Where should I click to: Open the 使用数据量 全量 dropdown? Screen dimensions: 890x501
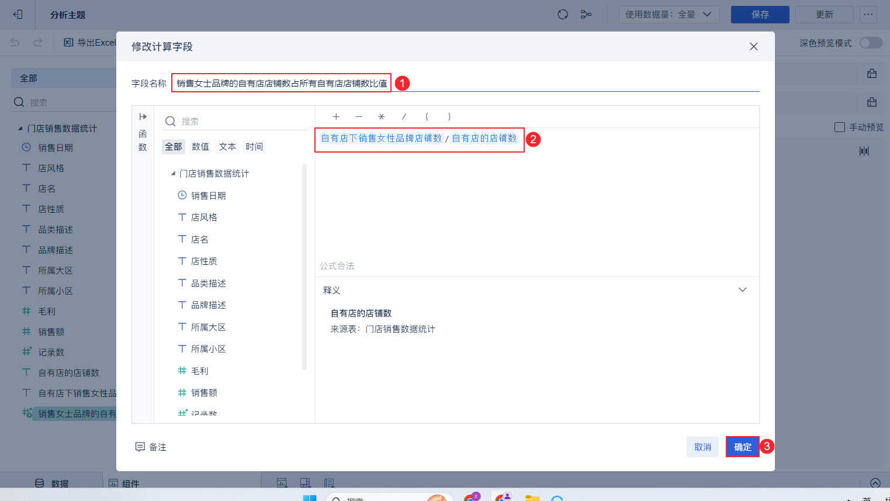[669, 15]
